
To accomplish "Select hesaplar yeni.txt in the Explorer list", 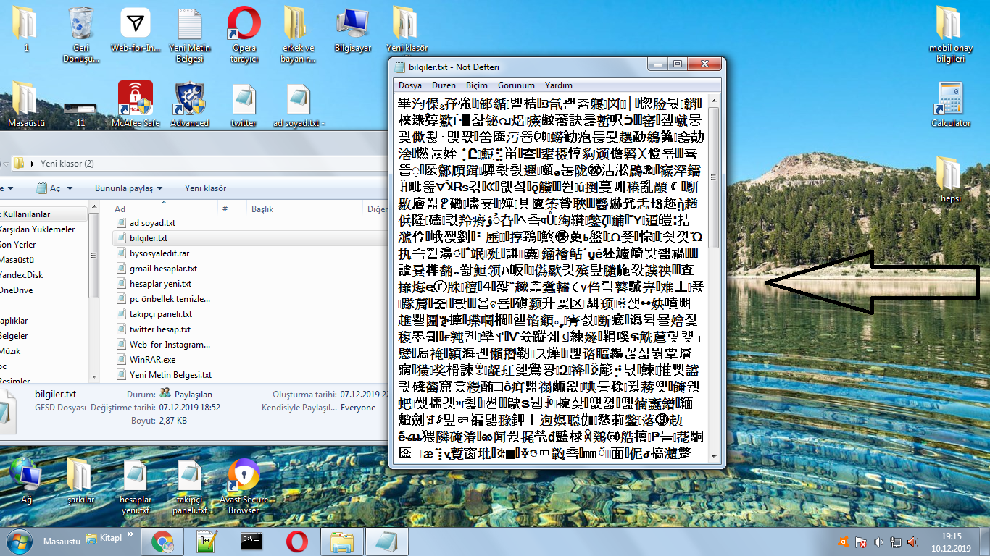I will pos(160,284).
